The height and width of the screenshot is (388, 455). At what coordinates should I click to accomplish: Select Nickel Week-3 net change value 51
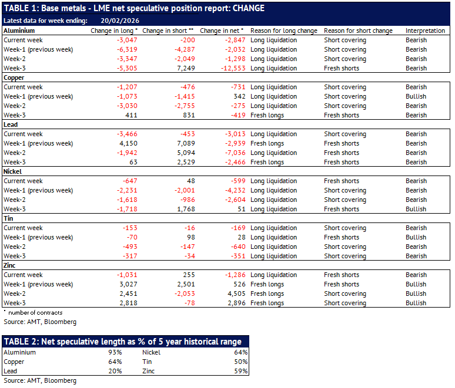coord(240,209)
